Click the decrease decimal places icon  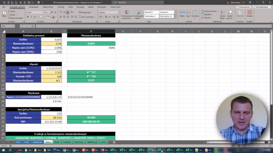point(117,17)
